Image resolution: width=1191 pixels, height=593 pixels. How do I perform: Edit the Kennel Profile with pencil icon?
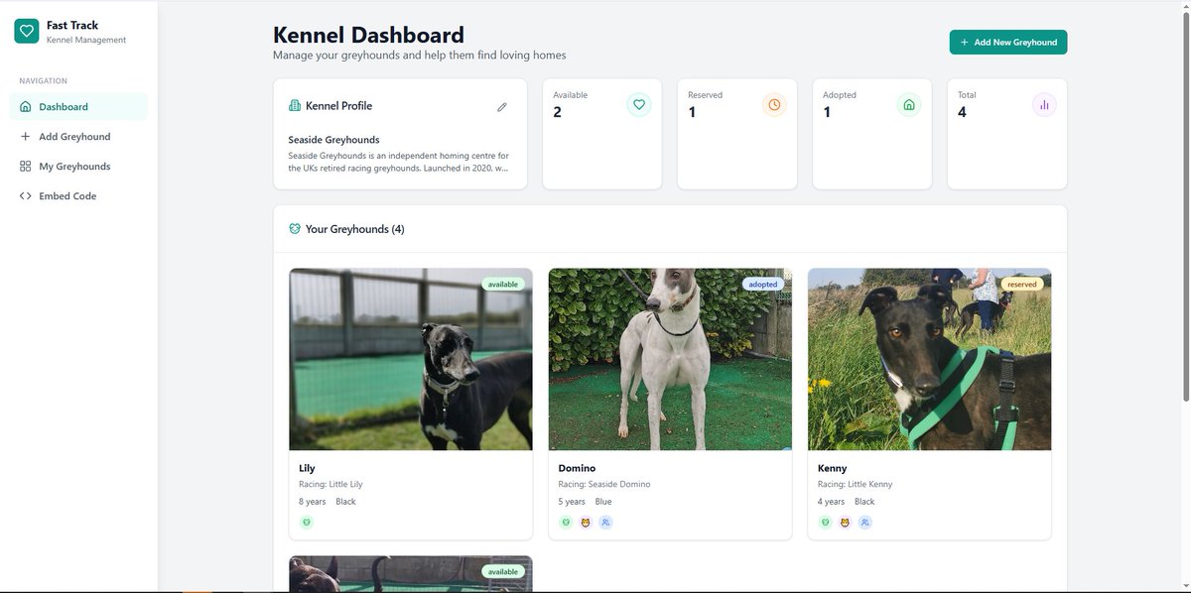[502, 106]
